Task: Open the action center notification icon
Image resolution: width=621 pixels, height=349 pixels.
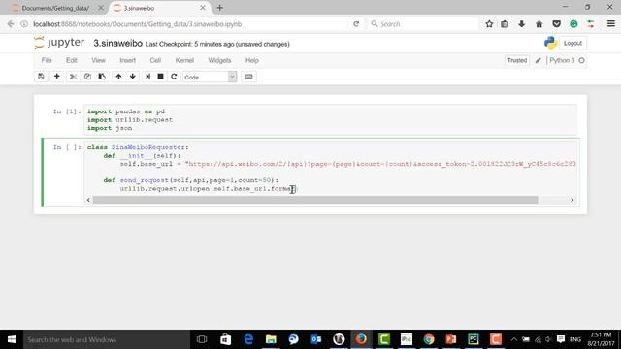Action: pyautogui.click(x=561, y=339)
